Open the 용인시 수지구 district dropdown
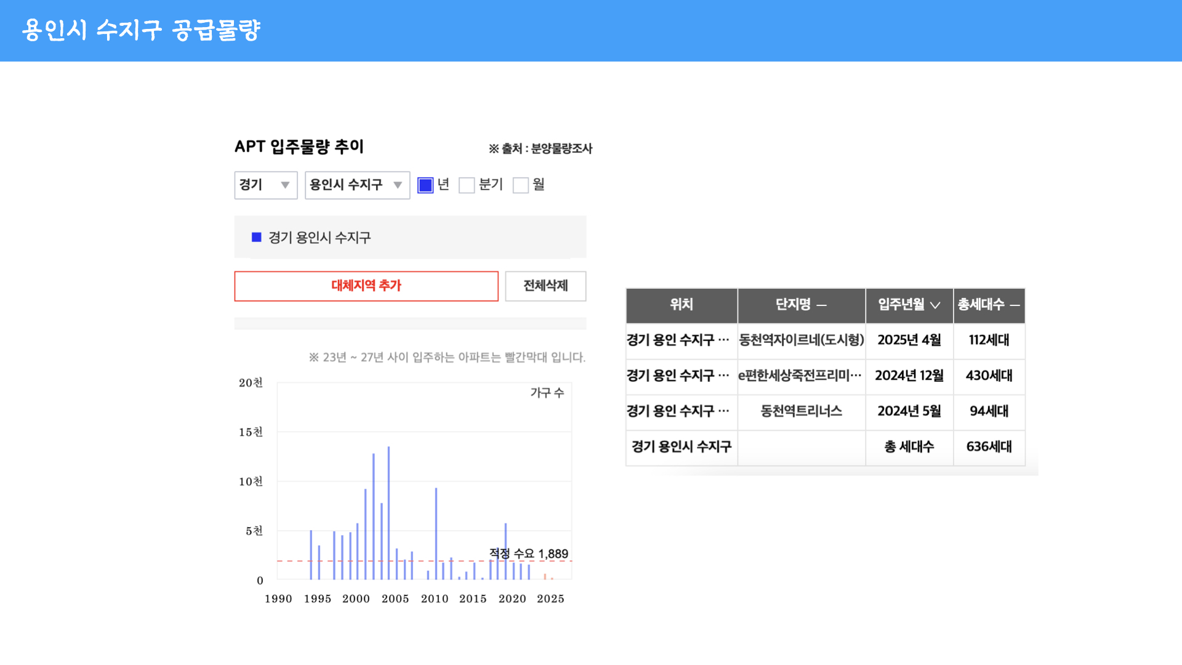 (357, 185)
